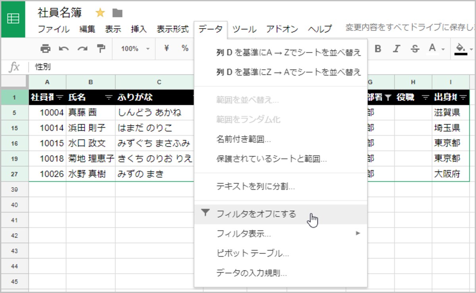The height and width of the screenshot is (293, 476).
Task: Open filter dropdown on 社員番号 header
Action: 59,97
